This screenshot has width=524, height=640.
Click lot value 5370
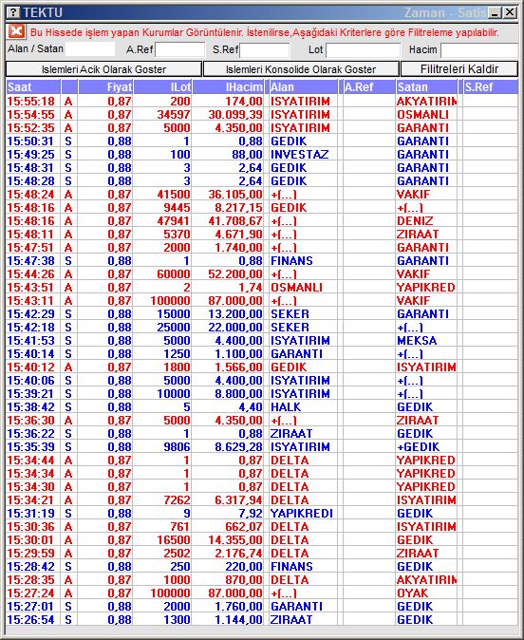point(177,235)
